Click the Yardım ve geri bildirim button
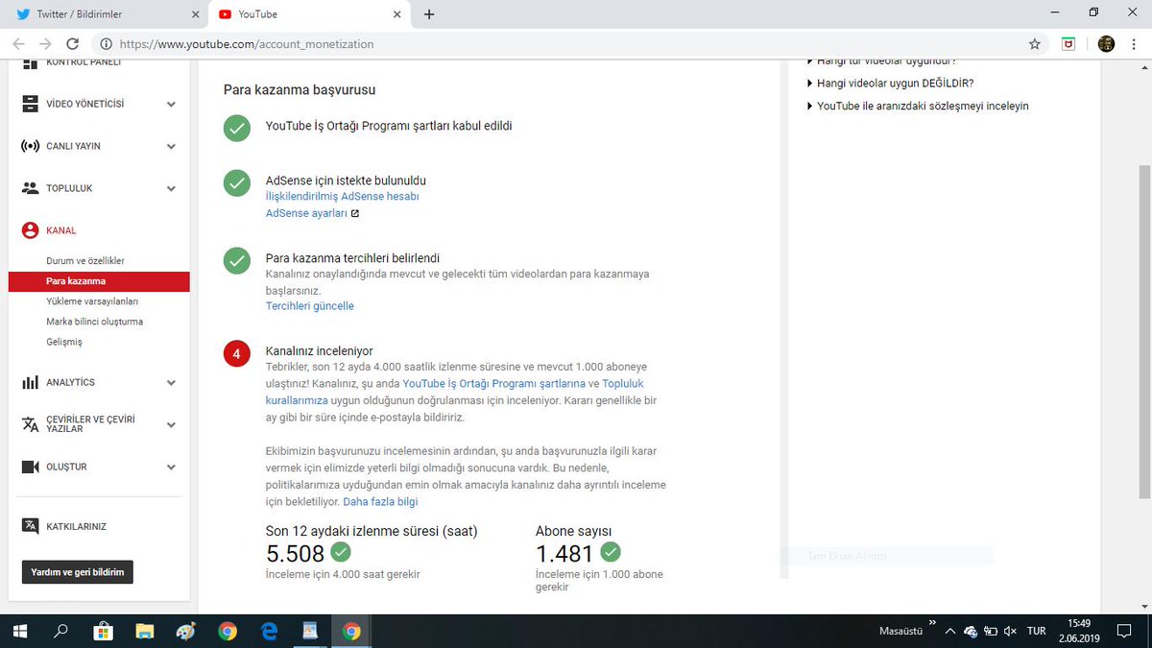1152x648 pixels. [x=78, y=572]
